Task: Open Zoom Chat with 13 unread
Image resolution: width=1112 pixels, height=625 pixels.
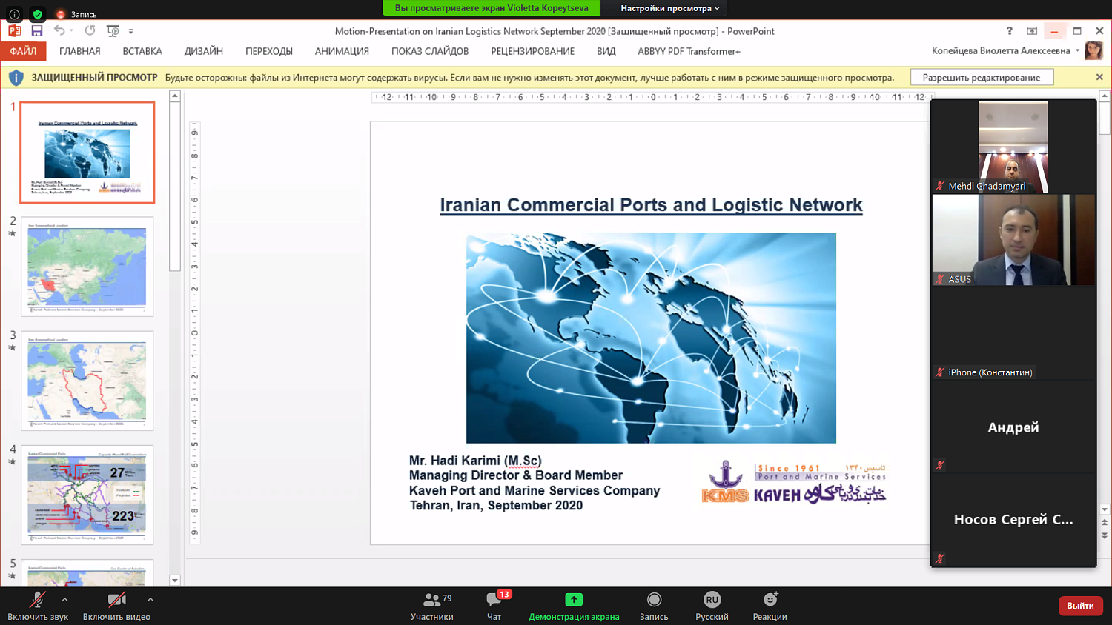Action: [x=494, y=606]
